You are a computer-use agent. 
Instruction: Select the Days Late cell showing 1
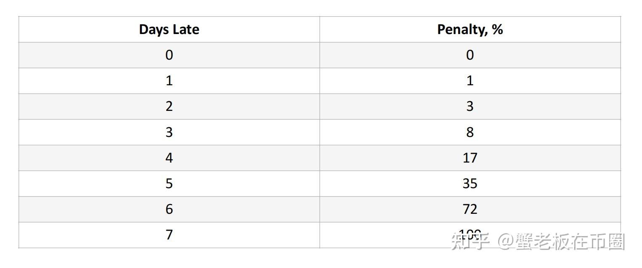click(x=169, y=81)
